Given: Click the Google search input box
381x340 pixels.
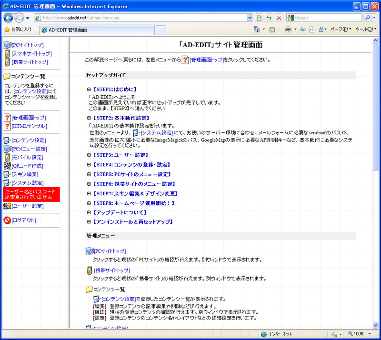Looking at the screenshot, I should point(328,18).
